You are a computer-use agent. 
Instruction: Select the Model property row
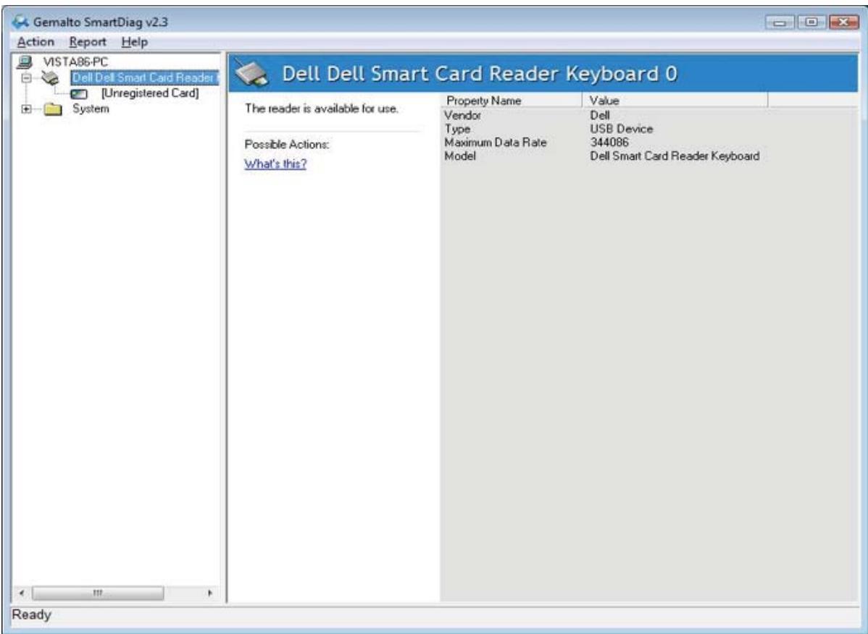click(x=648, y=156)
